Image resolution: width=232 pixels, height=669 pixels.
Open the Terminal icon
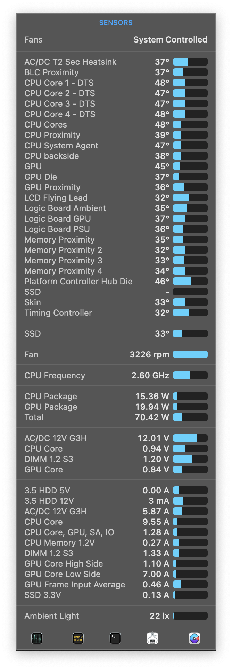(115, 638)
